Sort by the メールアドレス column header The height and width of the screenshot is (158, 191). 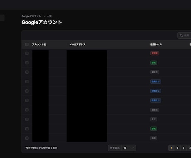(x=78, y=44)
